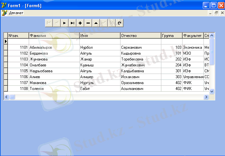Viewport: 225px width, 156px height.
Task: Select record number cell 1102
Action: 18,53
